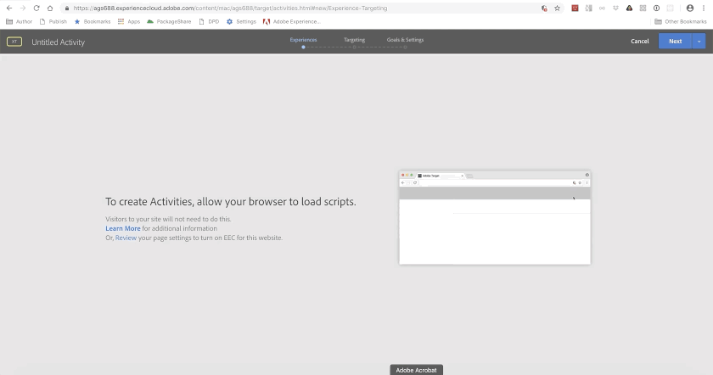Expand the dropdown arrow beside Next
Image resolution: width=713 pixels, height=375 pixels.
[699, 42]
